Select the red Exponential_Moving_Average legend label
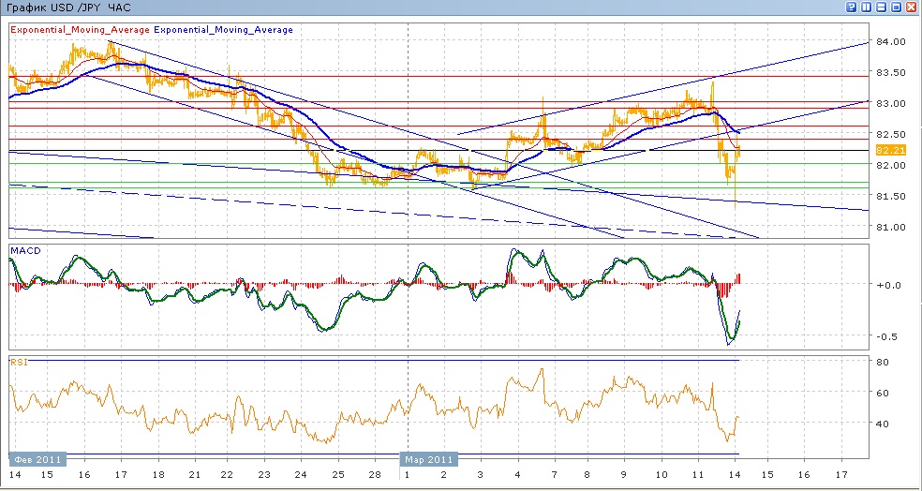The image size is (922, 491). [79, 30]
